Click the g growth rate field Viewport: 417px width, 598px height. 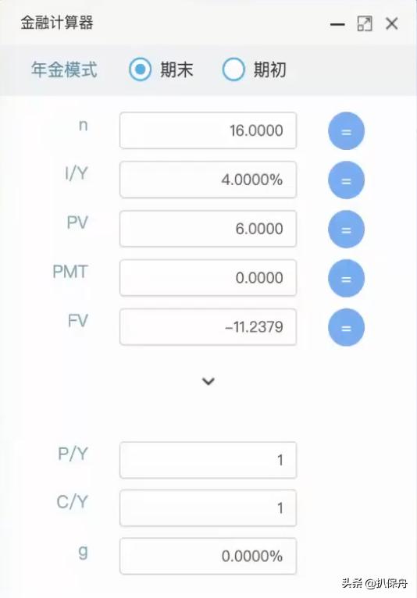pos(208,556)
